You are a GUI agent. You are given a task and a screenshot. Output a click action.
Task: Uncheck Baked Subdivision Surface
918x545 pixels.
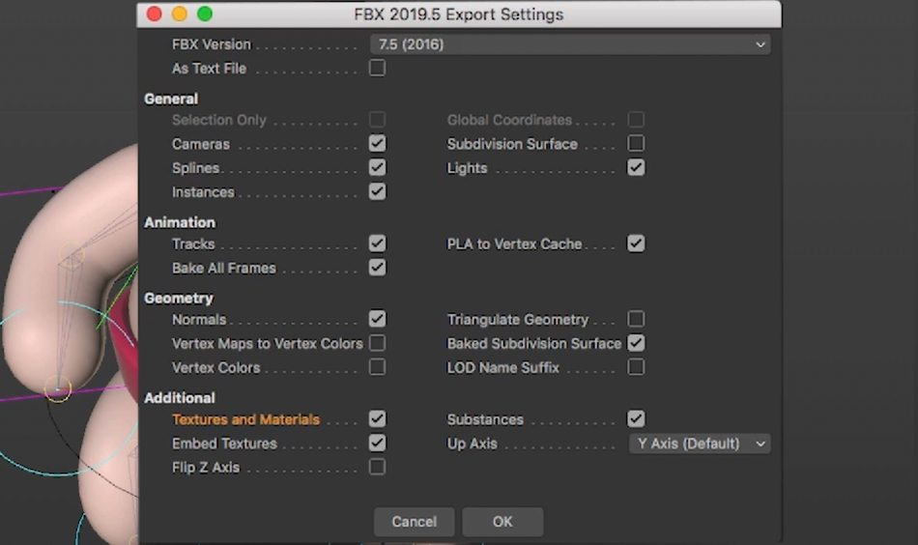click(x=636, y=343)
